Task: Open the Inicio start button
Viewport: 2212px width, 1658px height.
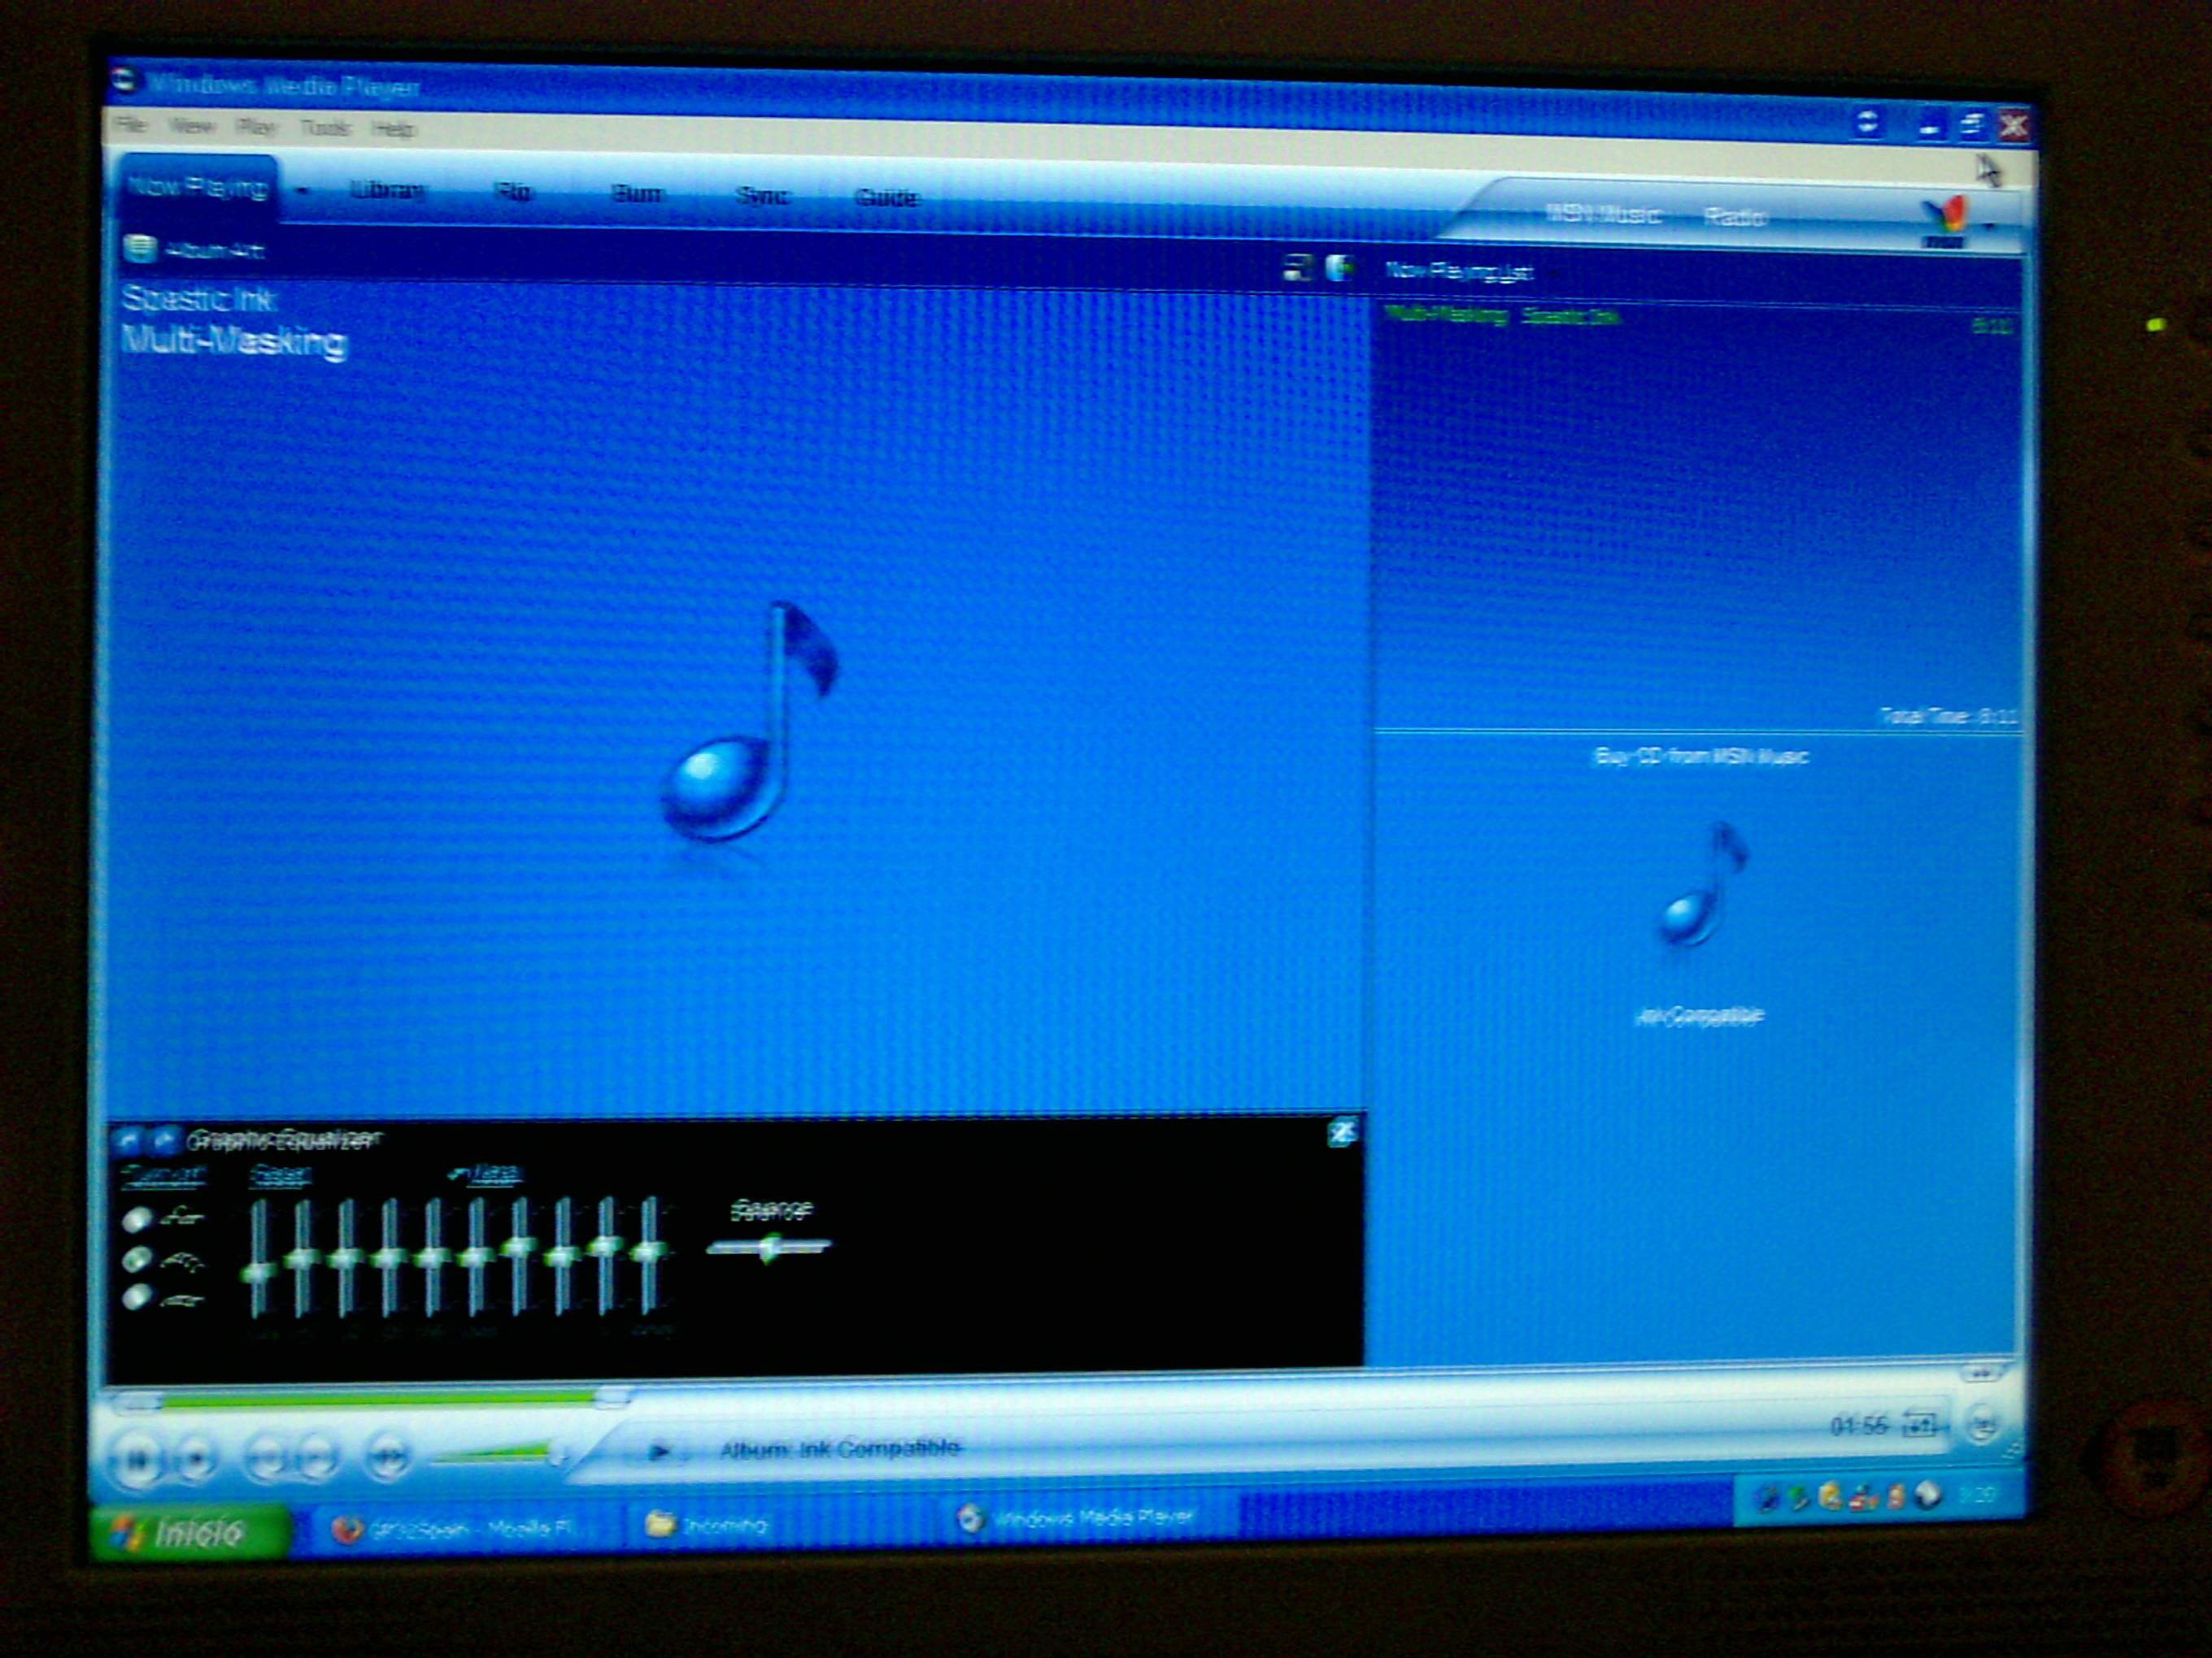Action: [190, 1531]
